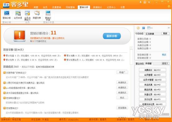Open the 会员消费能力 ribbon icon
Viewport: 172px width, 122px height.
[27, 16]
